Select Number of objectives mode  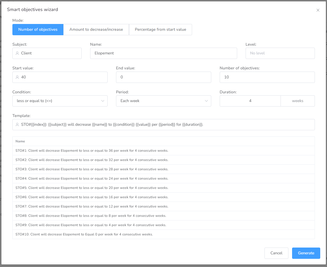38,29
